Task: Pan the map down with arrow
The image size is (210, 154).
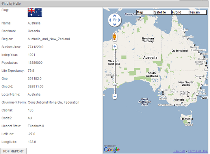Action: click(115, 24)
